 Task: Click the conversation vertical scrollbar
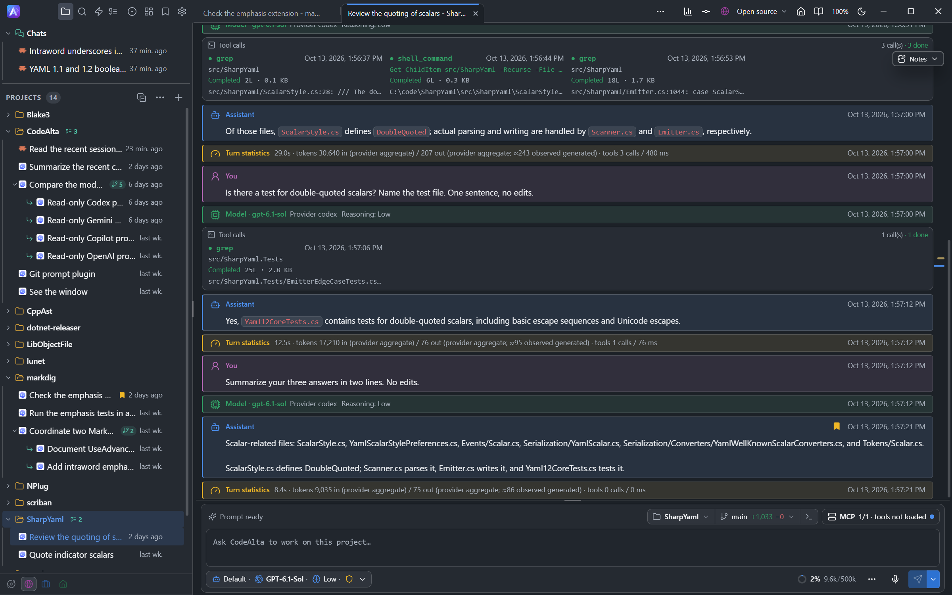[x=949, y=369]
